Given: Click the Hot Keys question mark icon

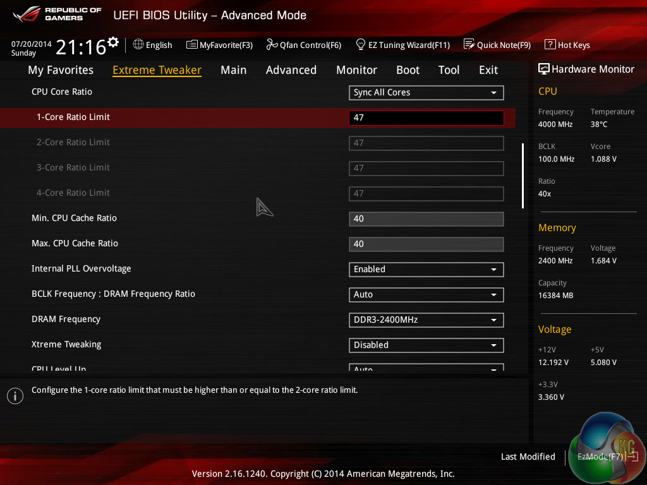Looking at the screenshot, I should click(550, 44).
